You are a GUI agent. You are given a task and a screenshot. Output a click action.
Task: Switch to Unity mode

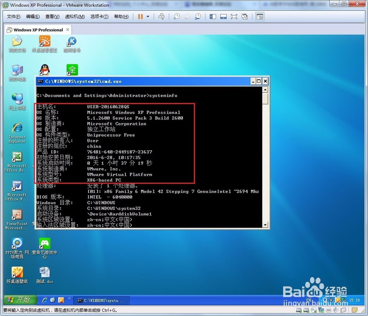point(245,17)
